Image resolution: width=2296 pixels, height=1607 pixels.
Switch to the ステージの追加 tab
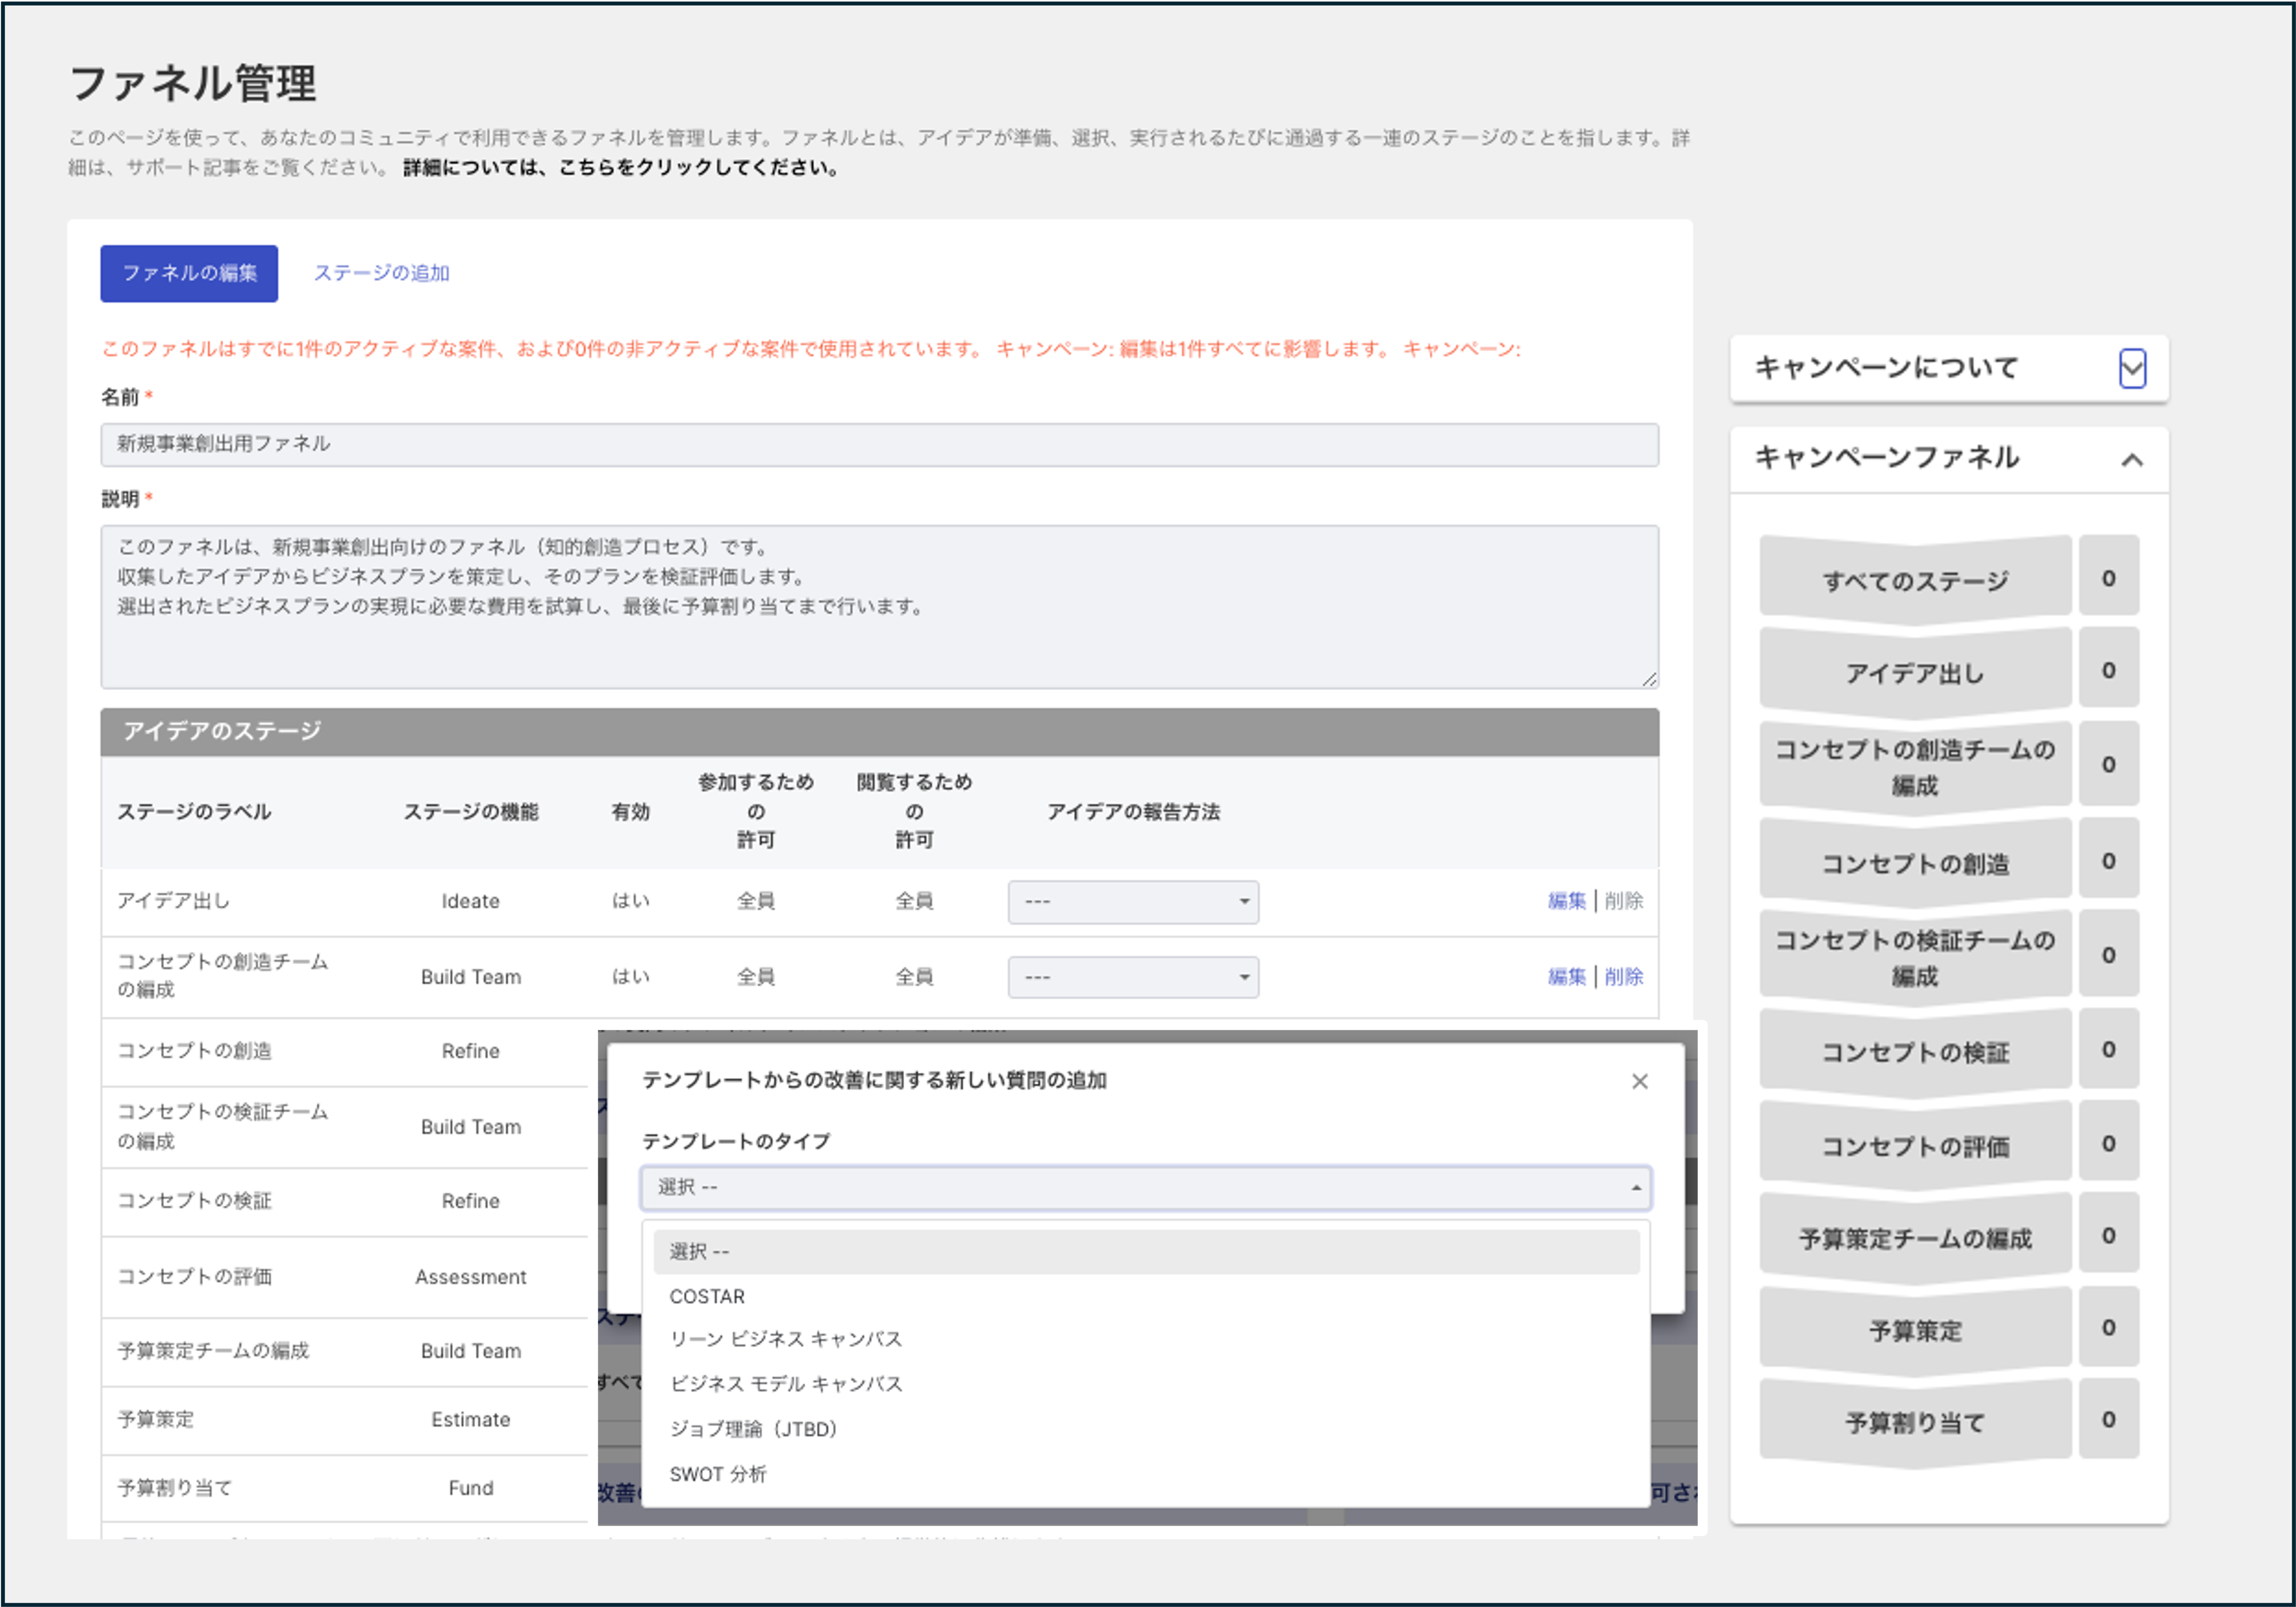382,272
